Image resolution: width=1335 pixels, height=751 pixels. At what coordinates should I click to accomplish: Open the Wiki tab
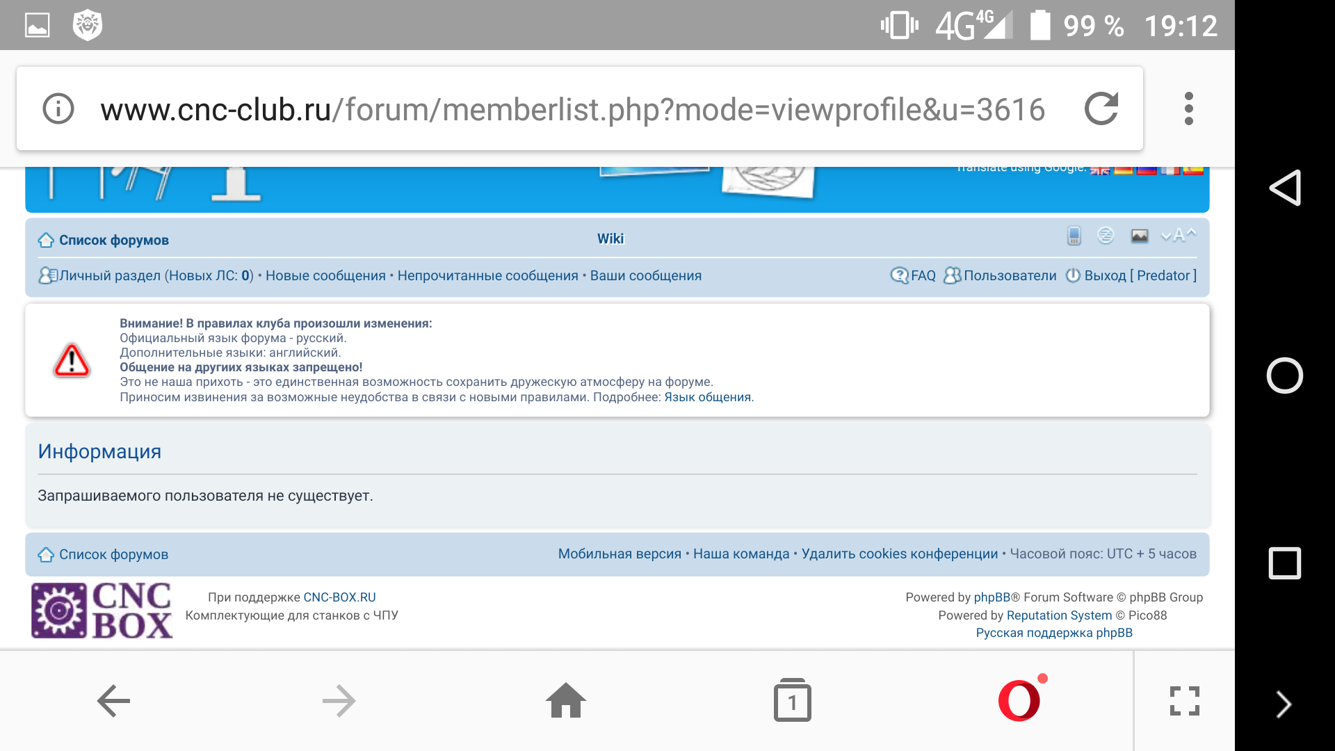click(610, 239)
